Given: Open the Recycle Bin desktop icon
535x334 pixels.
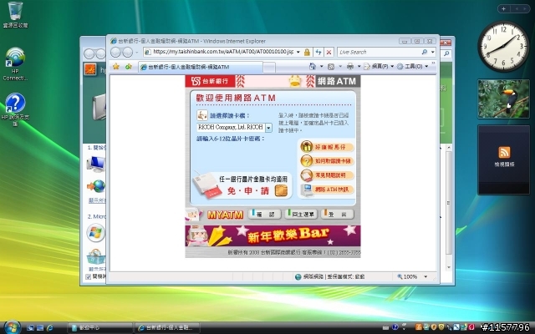Looking at the screenshot, I should point(15,15).
